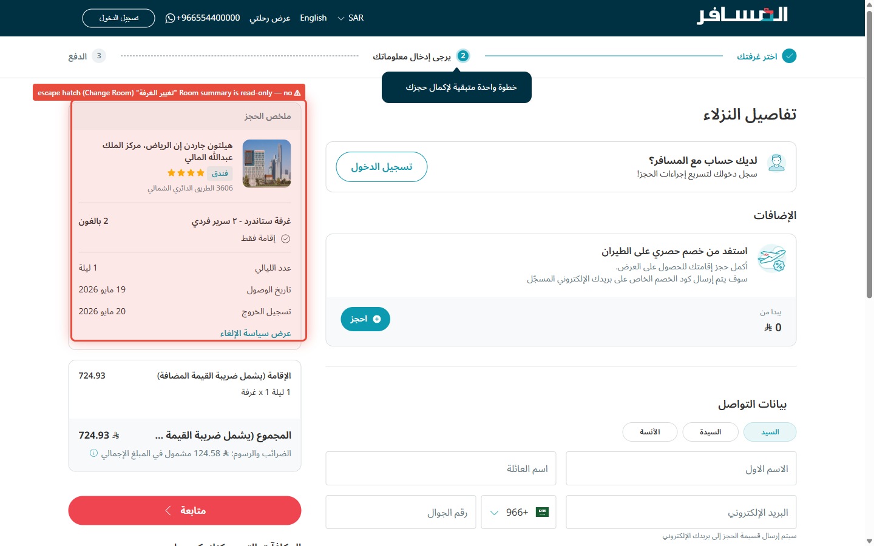This screenshot has height=546, width=874.
Task: Click تسجيل الدخول button in the account card
Action: pyautogui.click(x=382, y=167)
